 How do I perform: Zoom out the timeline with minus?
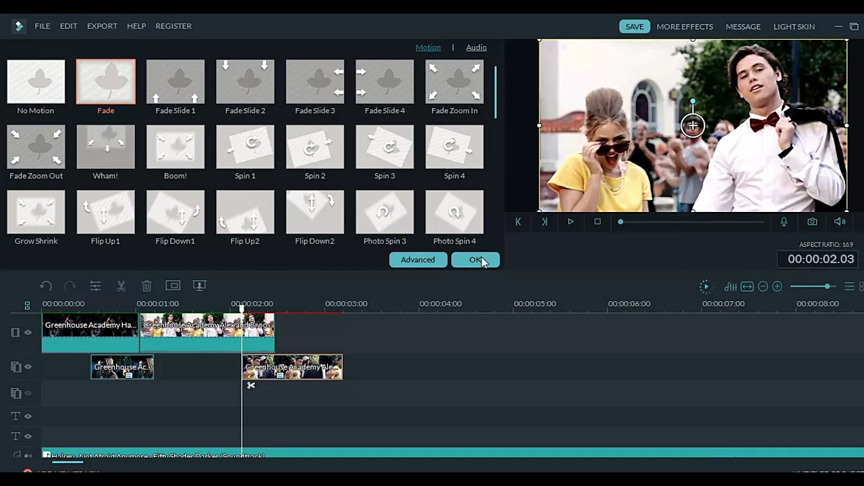763,287
